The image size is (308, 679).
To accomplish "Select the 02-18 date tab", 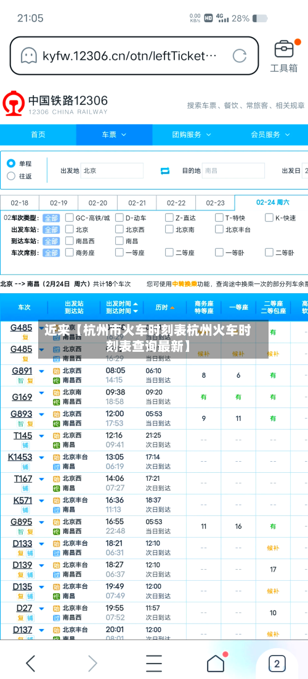I will (20, 202).
